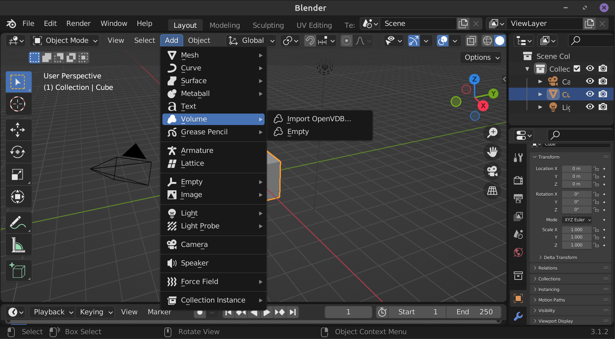This screenshot has width=615, height=339.
Task: Open the Output properties tab
Action: [518, 198]
